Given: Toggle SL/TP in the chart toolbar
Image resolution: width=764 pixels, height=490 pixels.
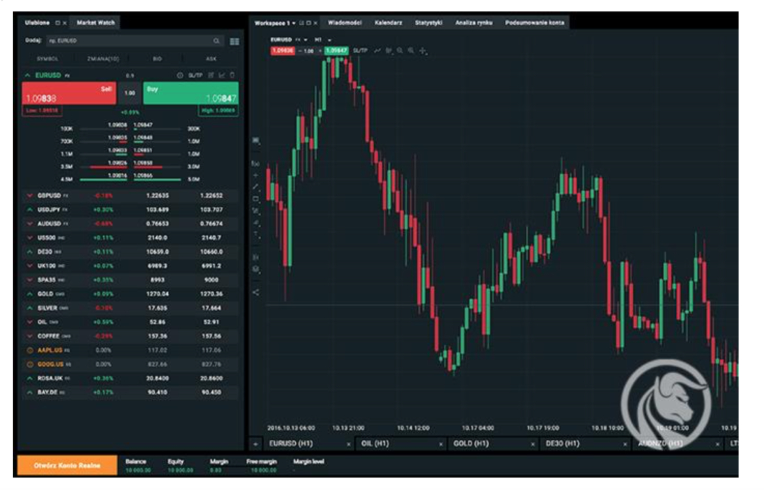Looking at the screenshot, I should click(360, 50).
